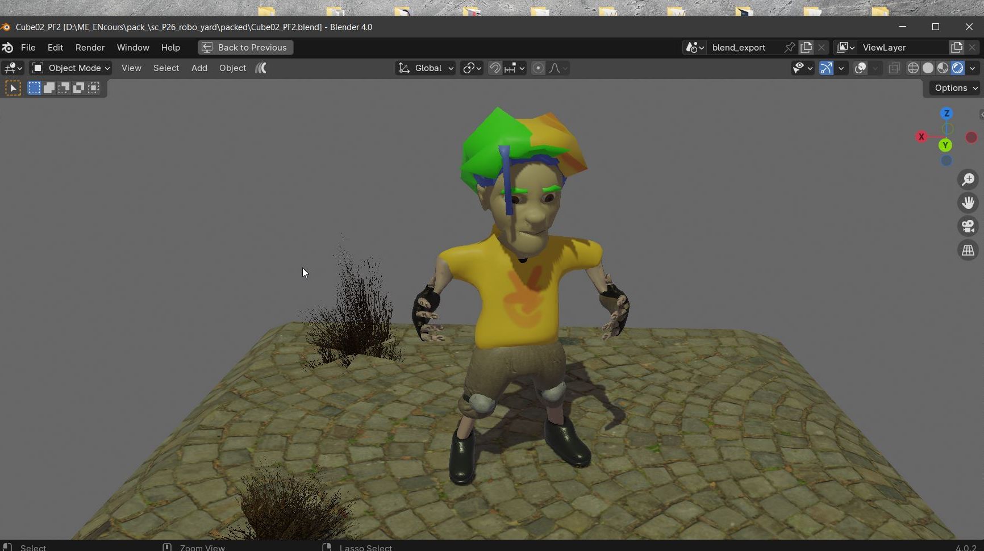
Task: Expand the Options dropdown
Action: [956, 88]
